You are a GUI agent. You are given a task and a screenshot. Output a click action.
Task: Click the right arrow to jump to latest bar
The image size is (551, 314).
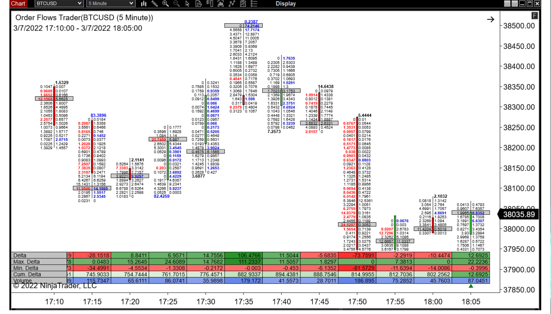(x=490, y=19)
